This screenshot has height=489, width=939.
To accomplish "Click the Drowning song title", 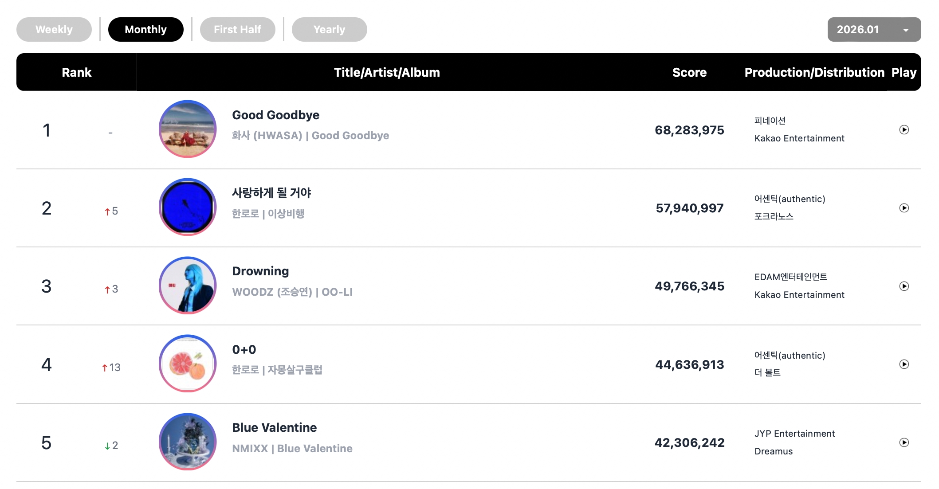I will click(260, 271).
